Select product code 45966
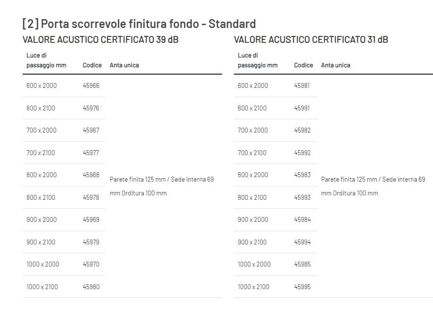This screenshot has height=324, width=433. (x=91, y=85)
